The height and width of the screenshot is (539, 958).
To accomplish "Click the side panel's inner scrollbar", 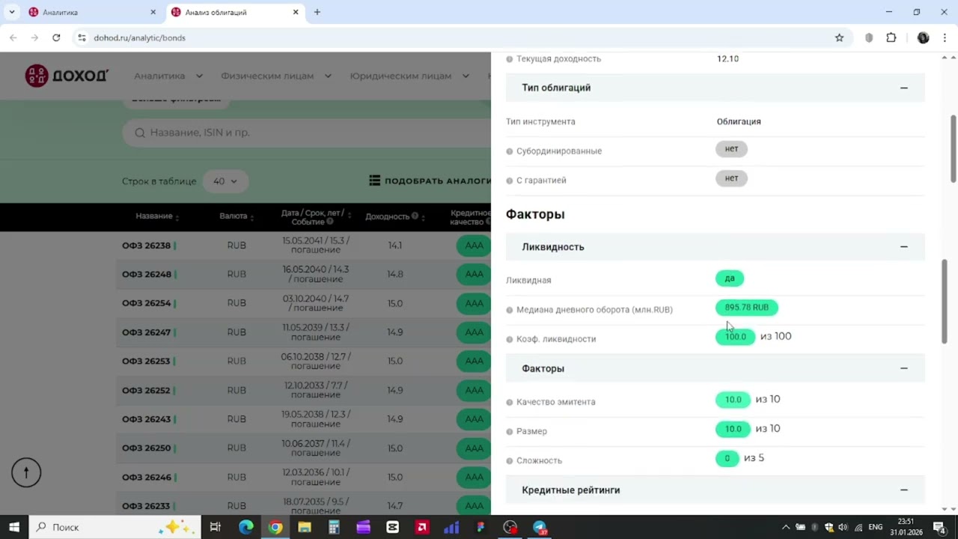I will [x=945, y=302].
